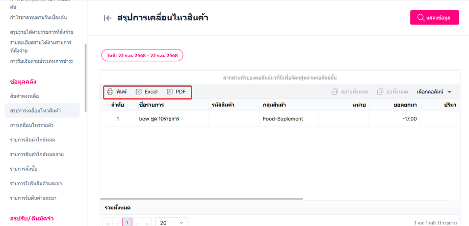
Task: Sort by กลุ่มสินค้า column header
Action: (289, 105)
